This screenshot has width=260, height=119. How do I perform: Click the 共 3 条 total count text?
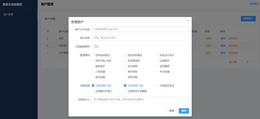(233, 62)
